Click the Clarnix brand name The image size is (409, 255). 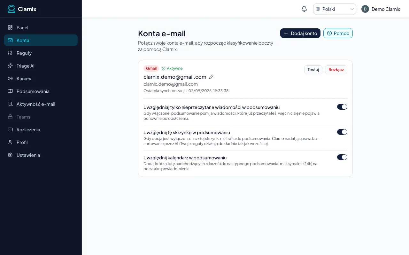[x=27, y=9]
